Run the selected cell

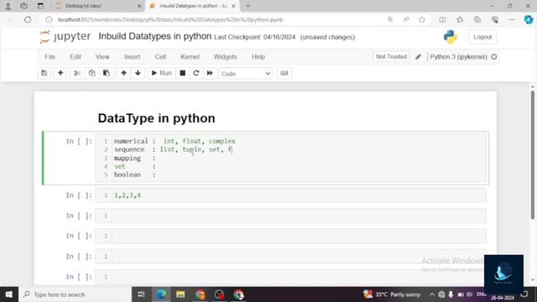coord(161,73)
